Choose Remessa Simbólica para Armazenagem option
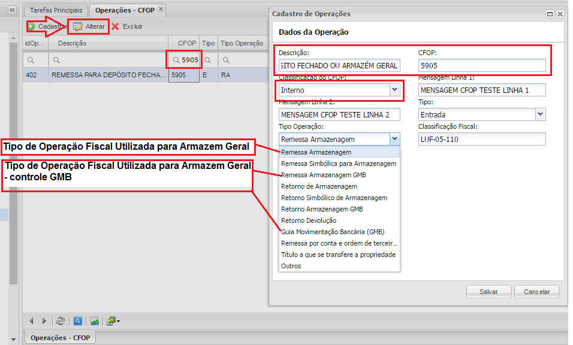Screen dimensions: 573x345 pyautogui.click(x=339, y=164)
